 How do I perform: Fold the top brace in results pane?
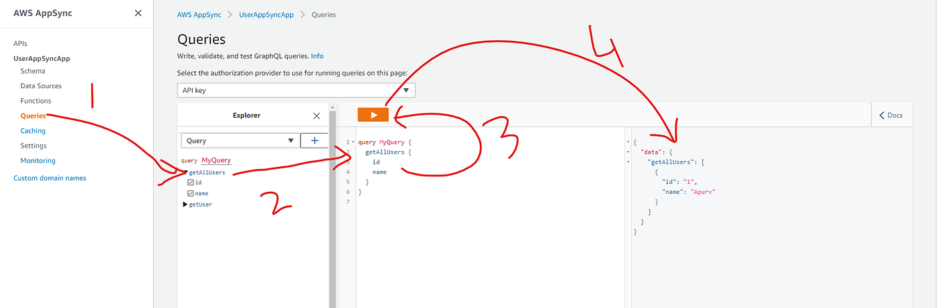(627, 142)
